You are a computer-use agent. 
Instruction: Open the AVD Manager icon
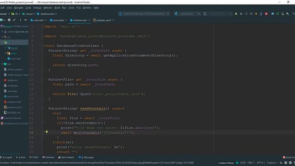coord(283,14)
